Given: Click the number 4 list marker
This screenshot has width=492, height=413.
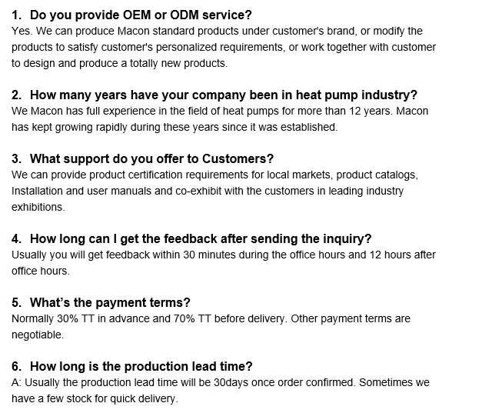Looking at the screenshot, I should [16, 238].
